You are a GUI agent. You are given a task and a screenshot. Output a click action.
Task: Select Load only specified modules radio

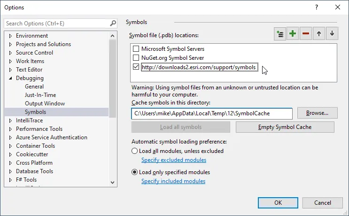pyautogui.click(x=134, y=172)
